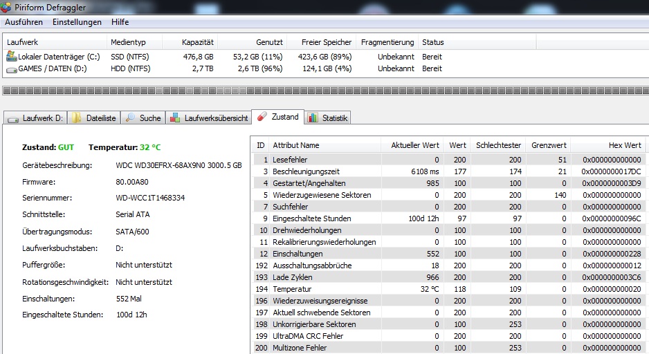This screenshot has height=354, width=649.
Task: Open the Statistik tab
Action: click(x=327, y=118)
